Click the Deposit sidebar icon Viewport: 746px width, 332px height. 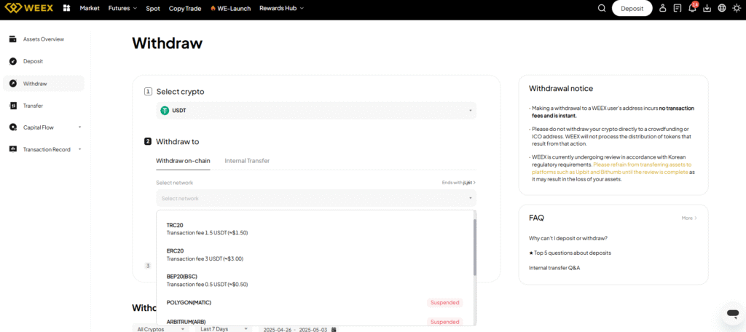pos(13,61)
